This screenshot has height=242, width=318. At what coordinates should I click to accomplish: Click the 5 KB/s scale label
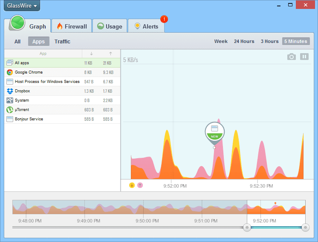coord(130,60)
